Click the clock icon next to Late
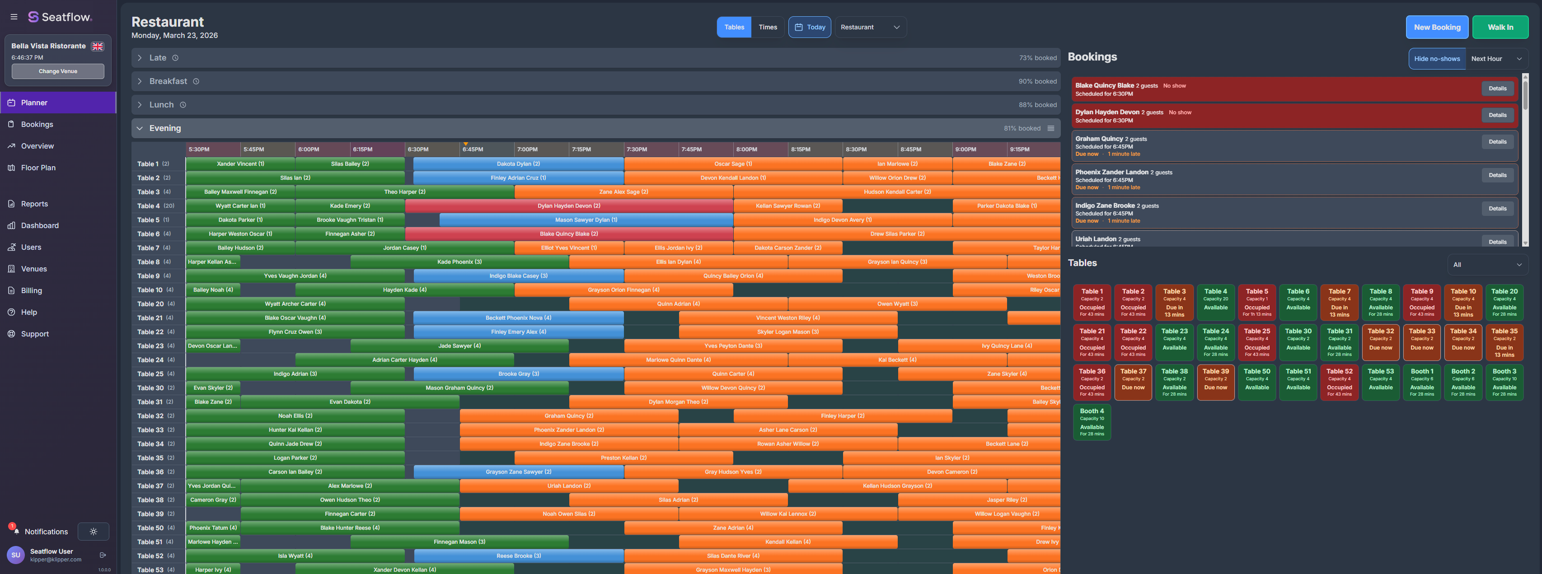The height and width of the screenshot is (574, 1542). 175,58
